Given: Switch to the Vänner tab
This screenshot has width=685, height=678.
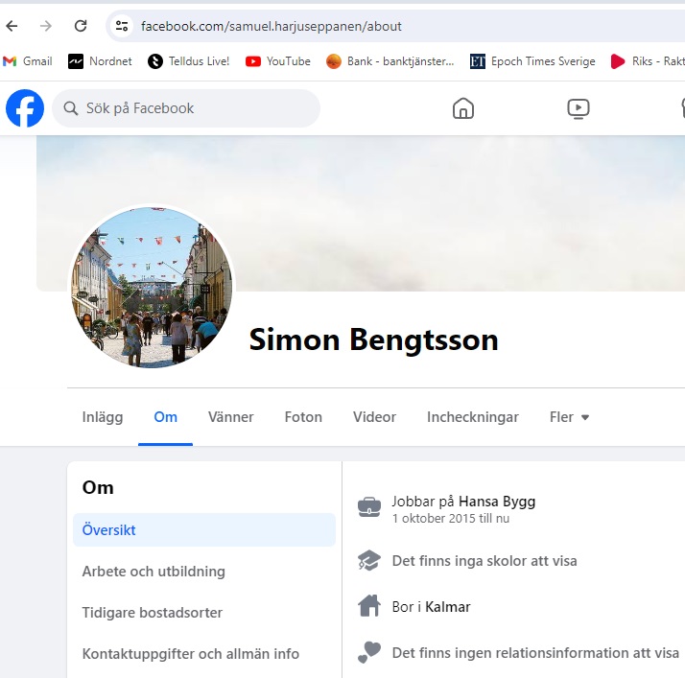Looking at the screenshot, I should click(231, 417).
